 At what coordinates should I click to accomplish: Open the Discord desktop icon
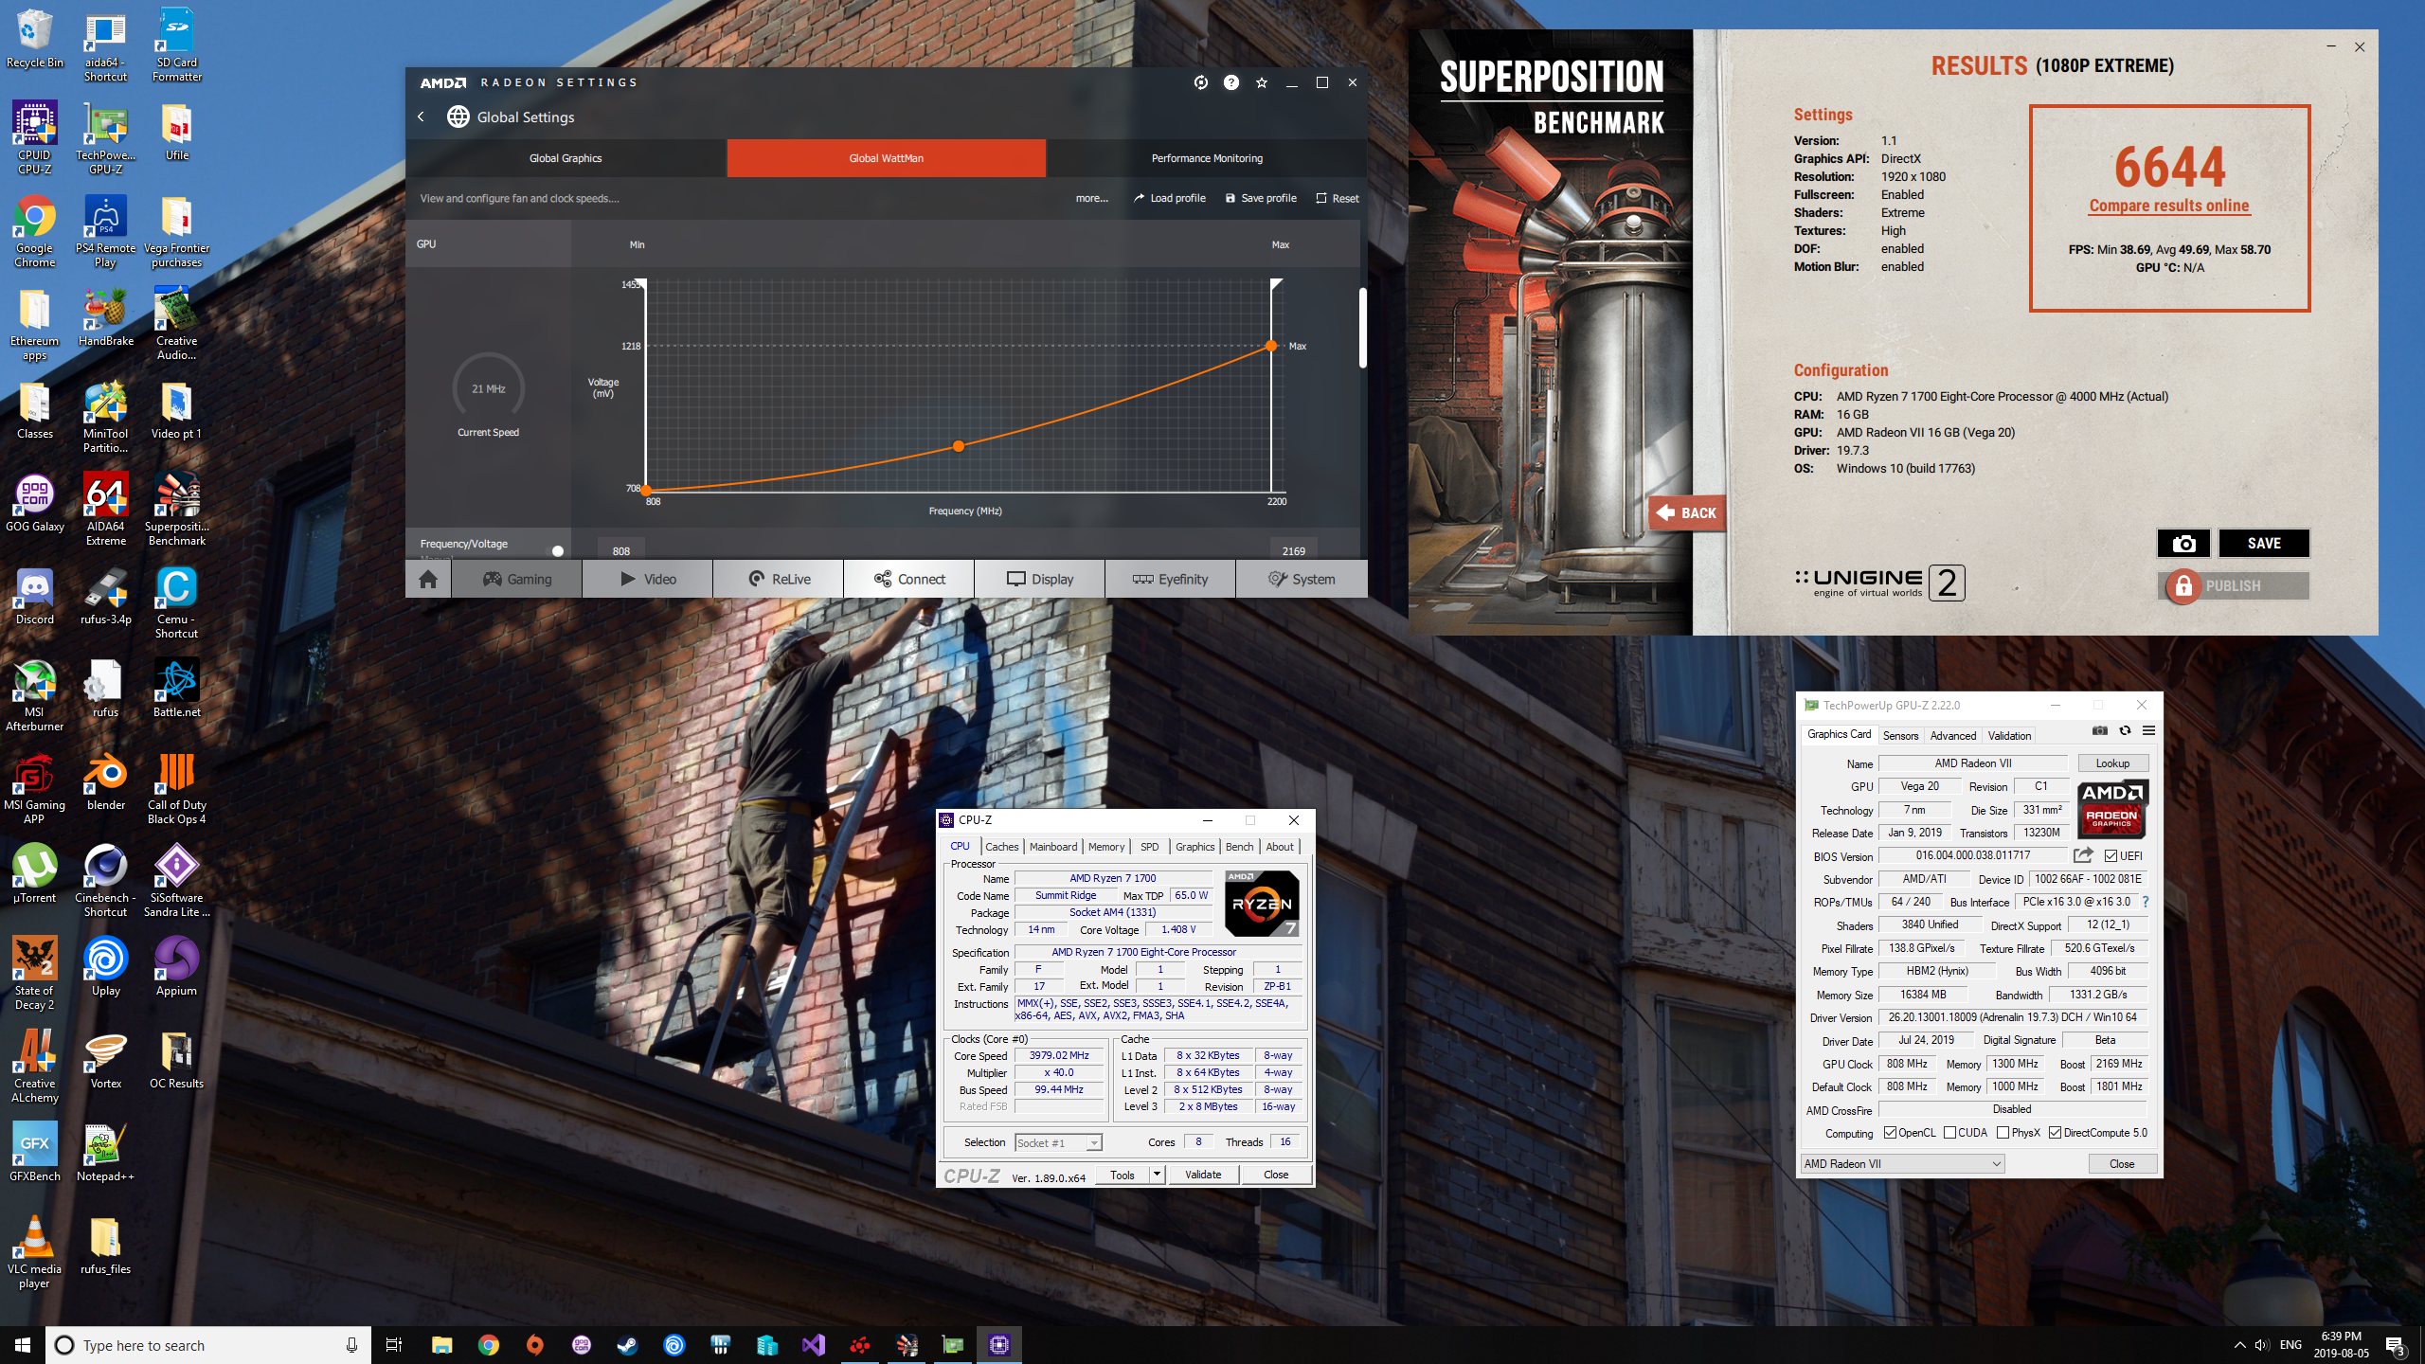coord(35,597)
